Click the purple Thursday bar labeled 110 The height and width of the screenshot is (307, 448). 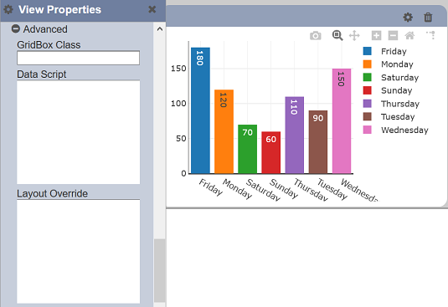(294, 135)
